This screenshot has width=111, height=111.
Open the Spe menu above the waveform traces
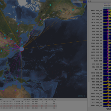(109, 4)
